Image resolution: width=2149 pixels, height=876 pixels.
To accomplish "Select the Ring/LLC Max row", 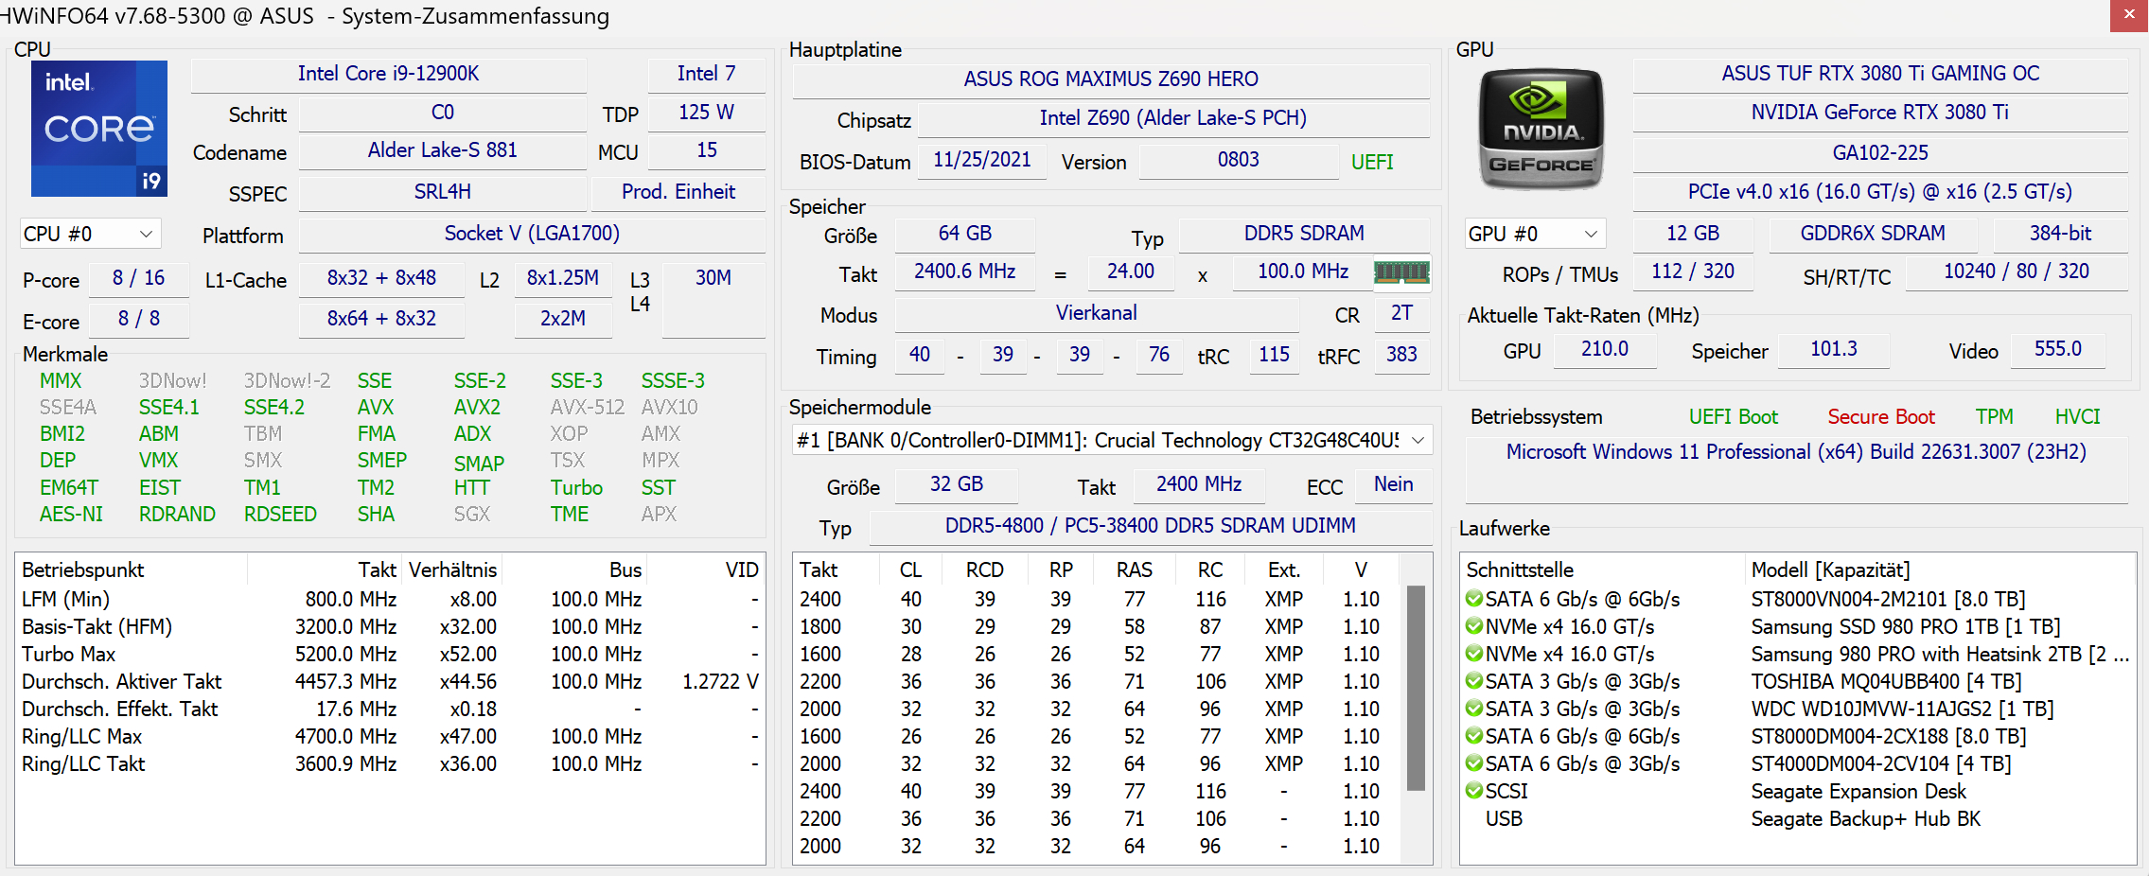I will click(x=390, y=736).
